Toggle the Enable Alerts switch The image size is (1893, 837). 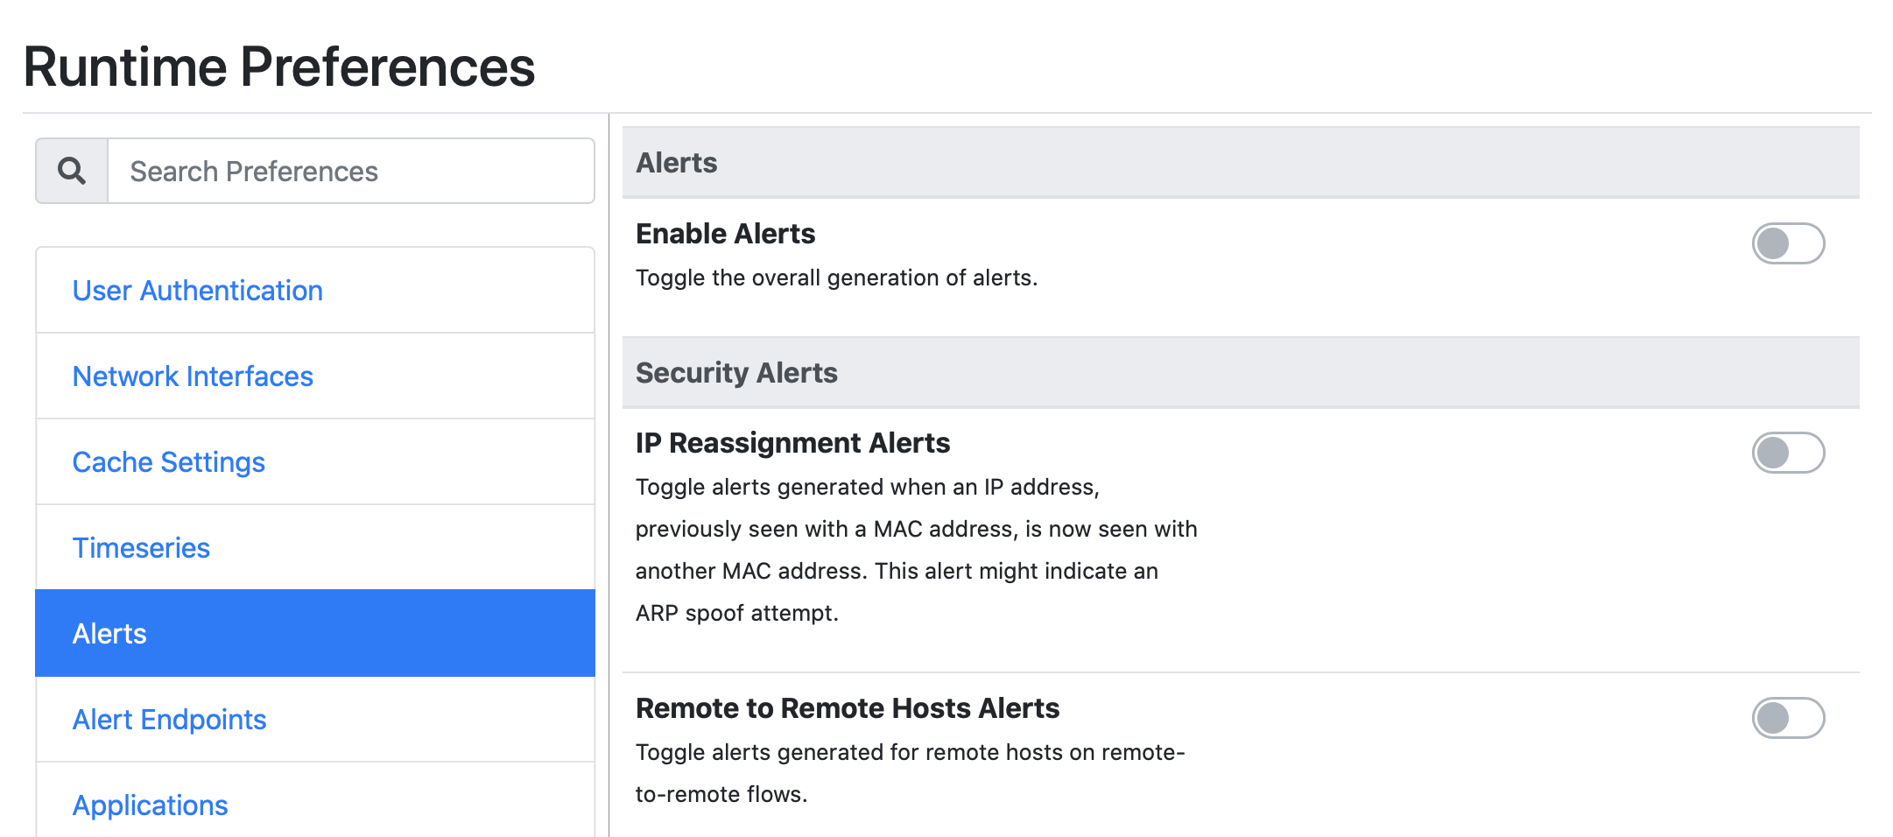pos(1788,244)
